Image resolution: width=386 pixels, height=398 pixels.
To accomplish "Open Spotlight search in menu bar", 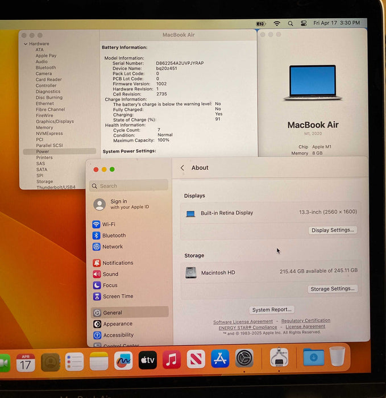I will tap(290, 24).
